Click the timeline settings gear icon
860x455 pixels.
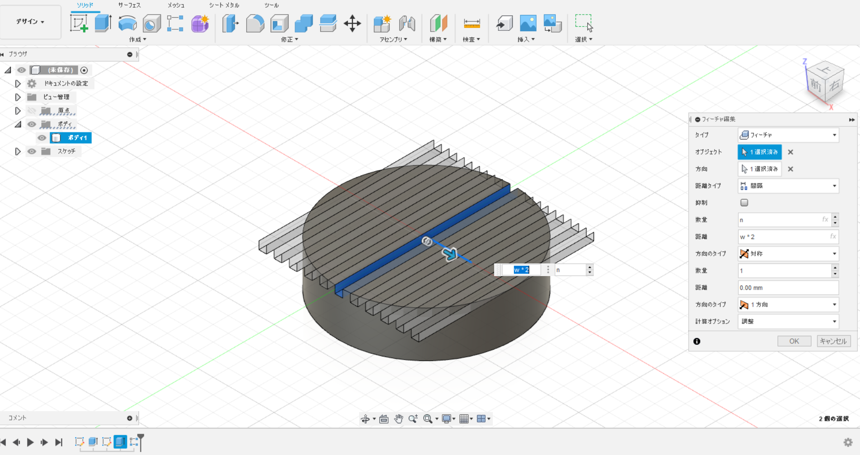pos(848,442)
